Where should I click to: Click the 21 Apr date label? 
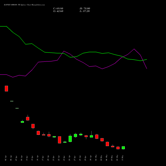[53, 158]
